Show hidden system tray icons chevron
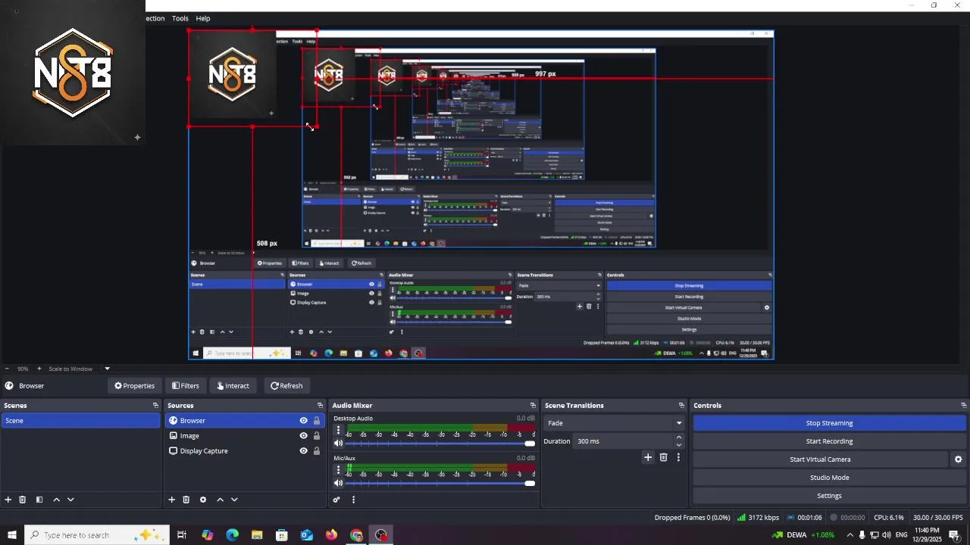 click(x=850, y=535)
